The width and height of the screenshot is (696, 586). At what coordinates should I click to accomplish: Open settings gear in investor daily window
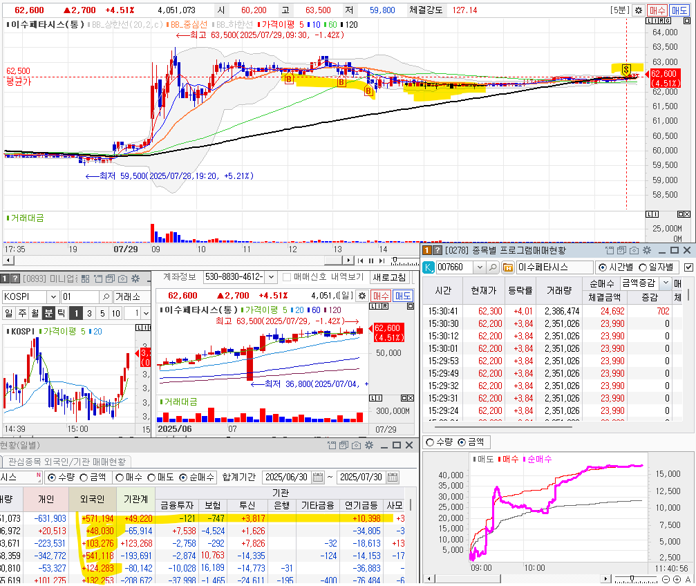coord(369,445)
